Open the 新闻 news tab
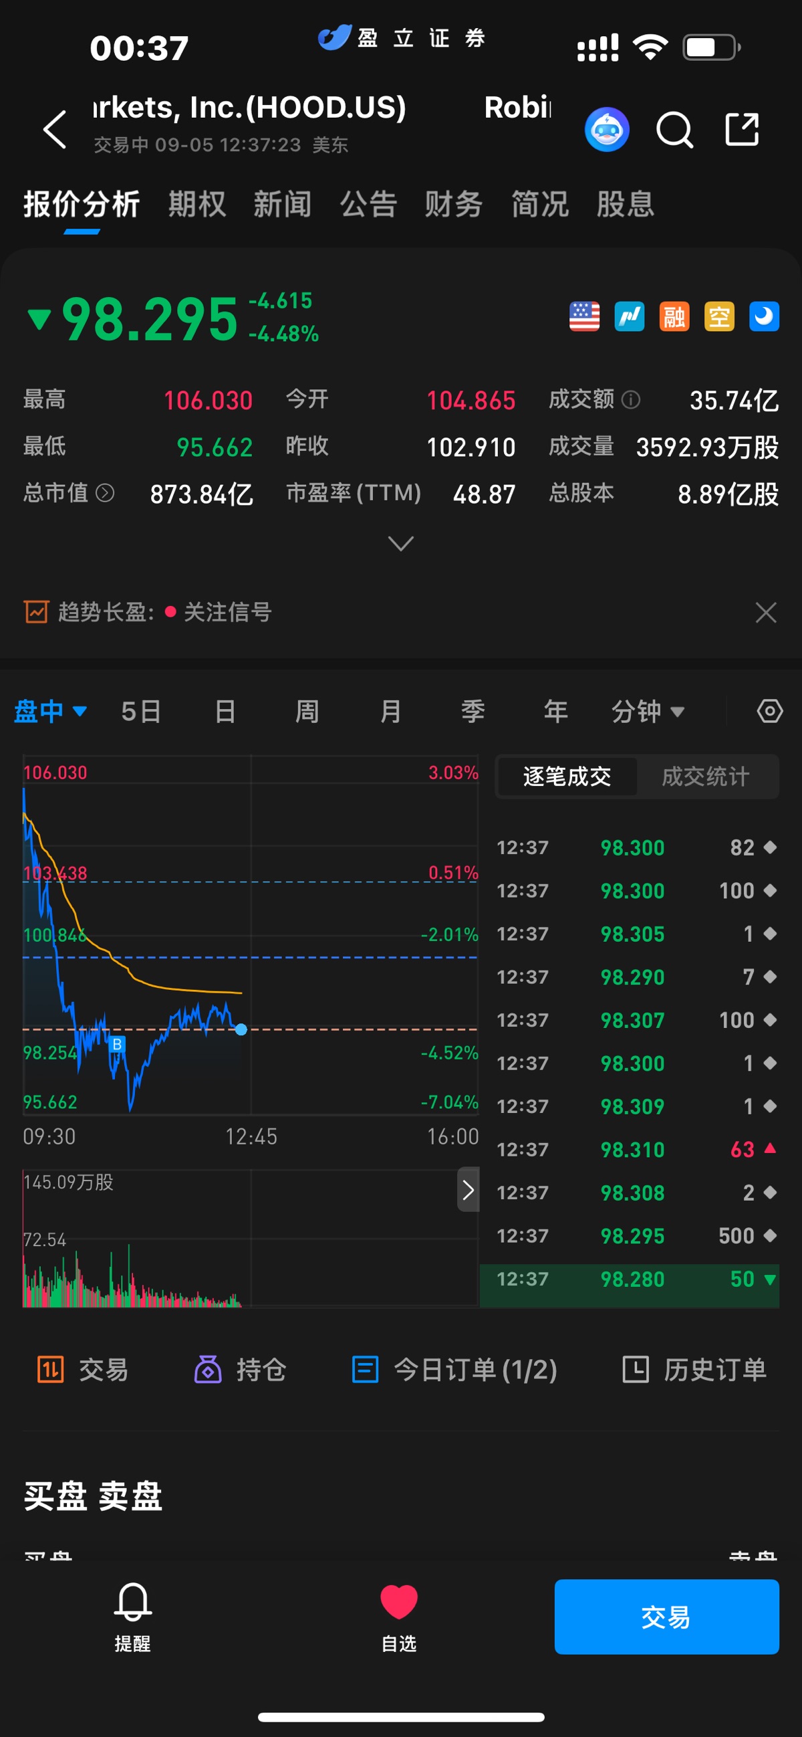The image size is (802, 1737). pyautogui.click(x=283, y=203)
